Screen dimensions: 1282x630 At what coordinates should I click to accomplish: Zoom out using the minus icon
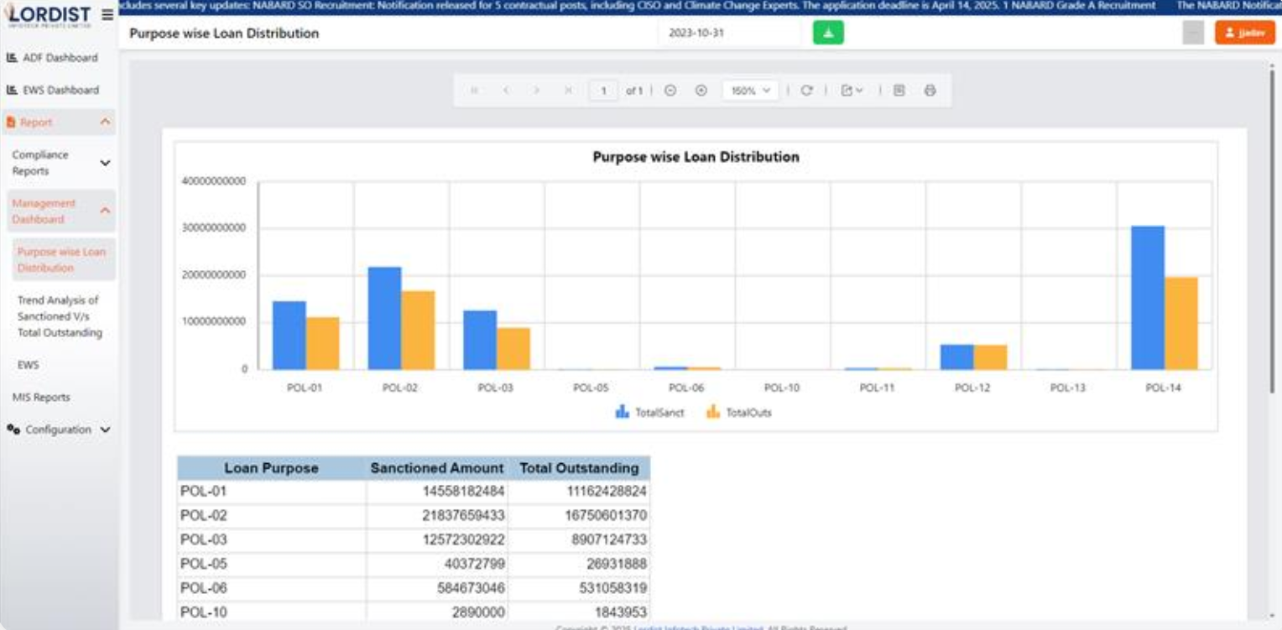pyautogui.click(x=669, y=91)
